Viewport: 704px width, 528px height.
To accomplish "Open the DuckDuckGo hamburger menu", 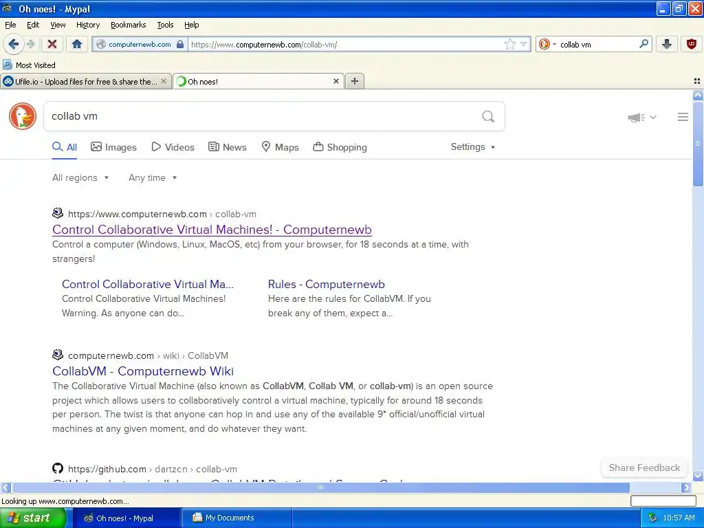I will pyautogui.click(x=683, y=117).
